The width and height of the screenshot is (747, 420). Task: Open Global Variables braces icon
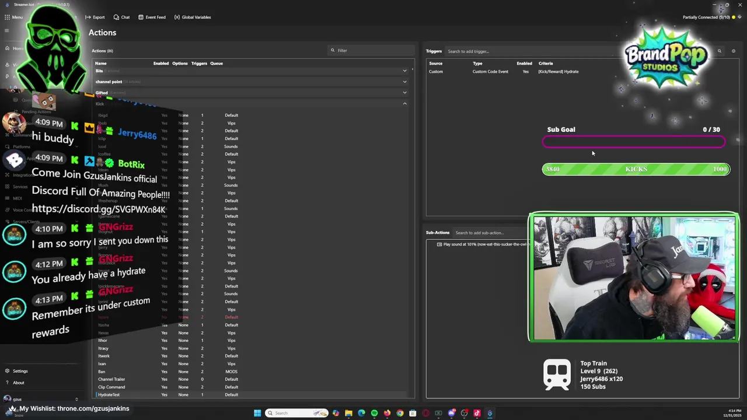(x=177, y=17)
